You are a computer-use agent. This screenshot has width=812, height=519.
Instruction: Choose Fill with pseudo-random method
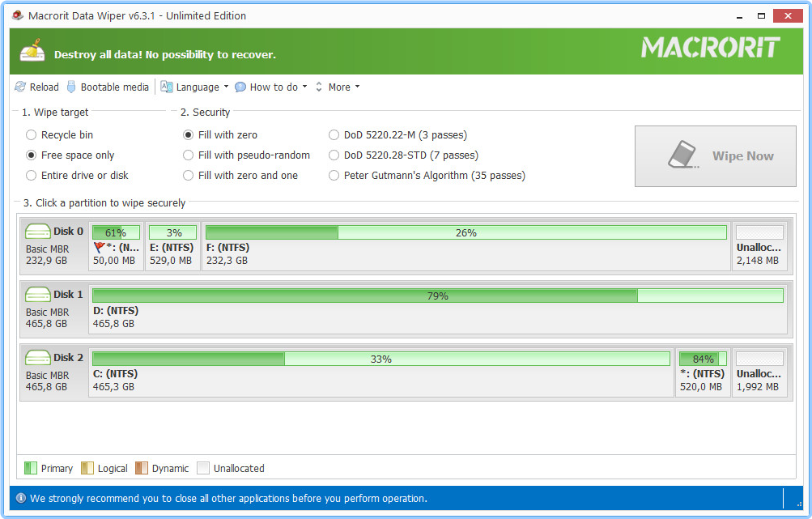(246, 155)
